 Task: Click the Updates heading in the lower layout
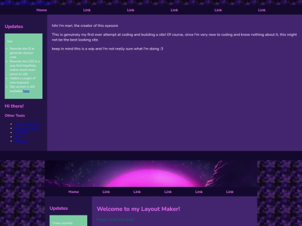(59, 208)
